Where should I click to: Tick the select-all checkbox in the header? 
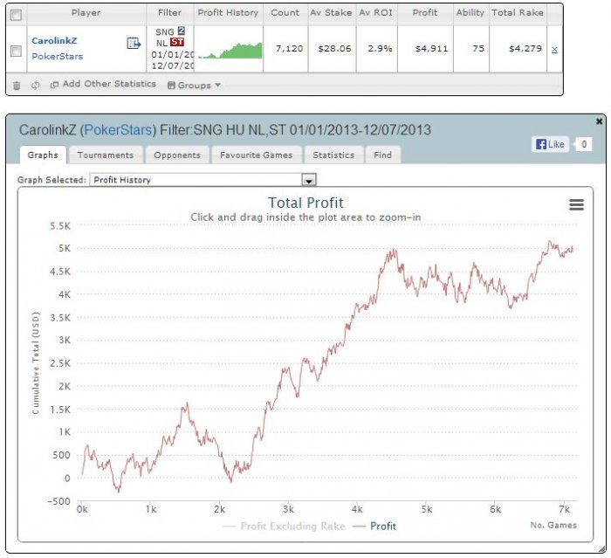[16, 15]
